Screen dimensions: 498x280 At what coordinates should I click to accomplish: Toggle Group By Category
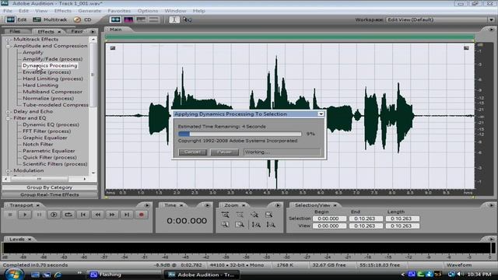pyautogui.click(x=50, y=187)
